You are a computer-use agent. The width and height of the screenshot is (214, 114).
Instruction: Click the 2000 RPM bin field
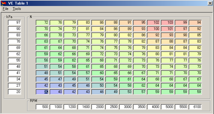[x=98, y=107]
